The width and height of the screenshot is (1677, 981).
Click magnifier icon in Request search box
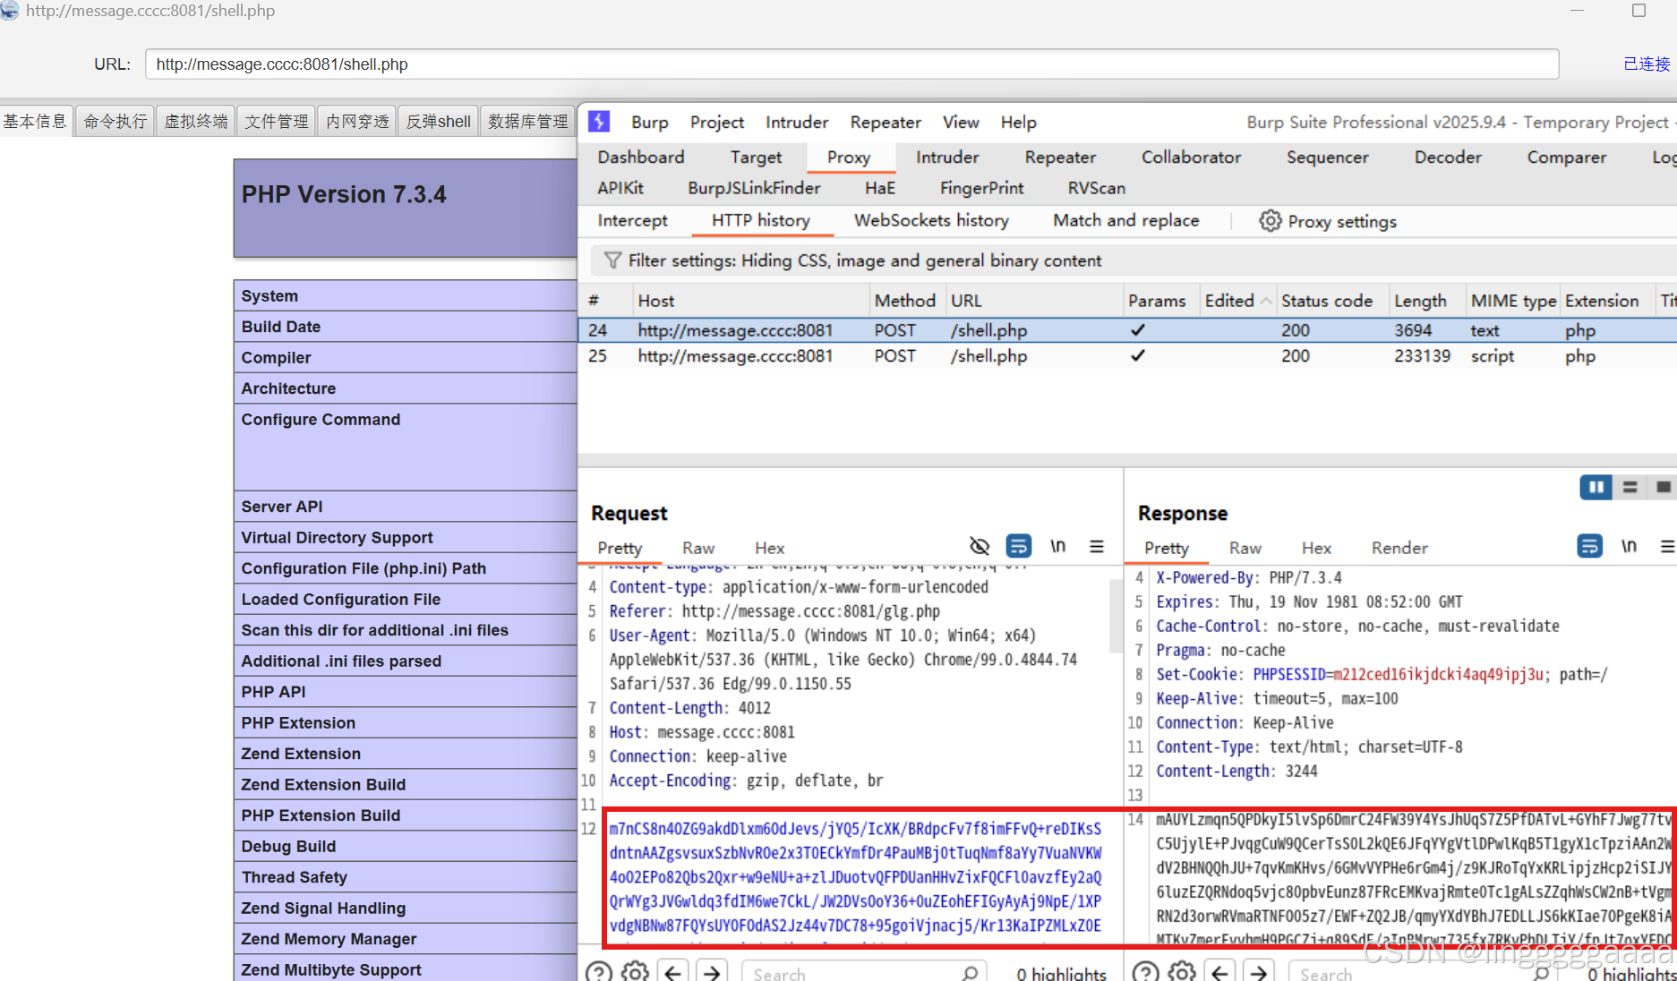[970, 973]
